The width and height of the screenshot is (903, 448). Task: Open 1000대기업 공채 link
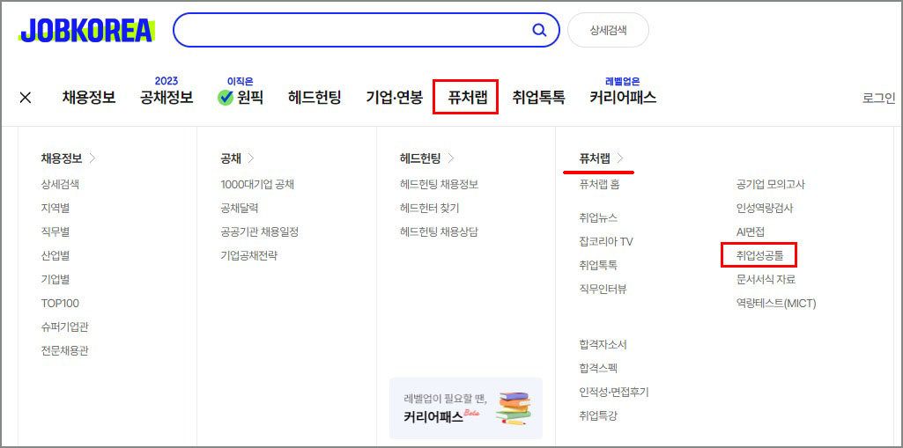[x=257, y=185]
